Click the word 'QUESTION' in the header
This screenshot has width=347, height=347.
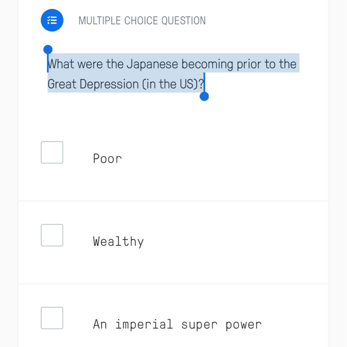tap(183, 21)
